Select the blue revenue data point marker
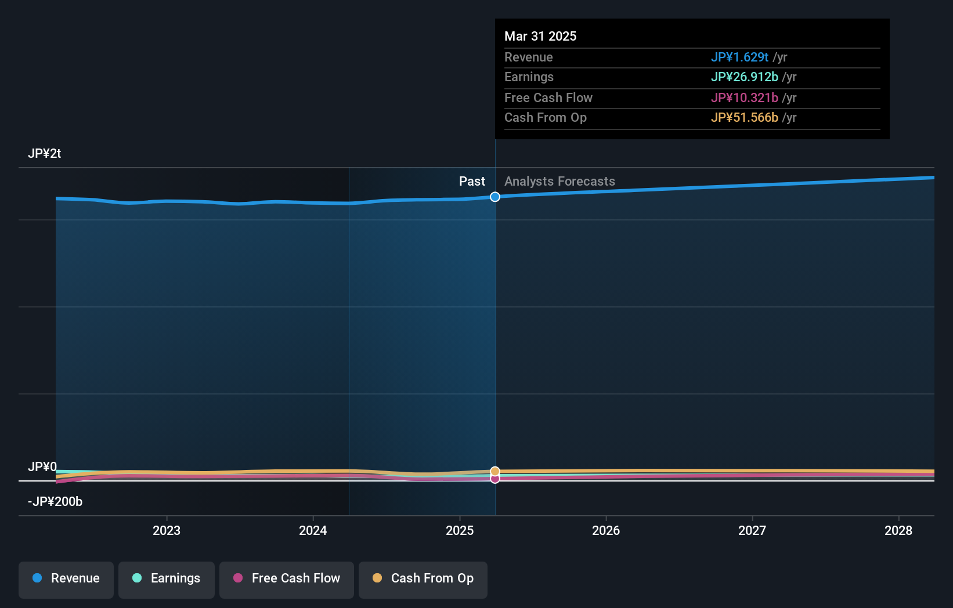 [494, 197]
